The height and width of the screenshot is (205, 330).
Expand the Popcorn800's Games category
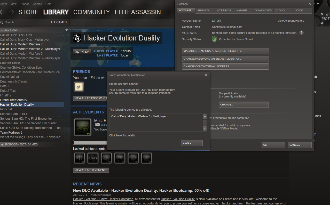pyautogui.click(x=2, y=144)
